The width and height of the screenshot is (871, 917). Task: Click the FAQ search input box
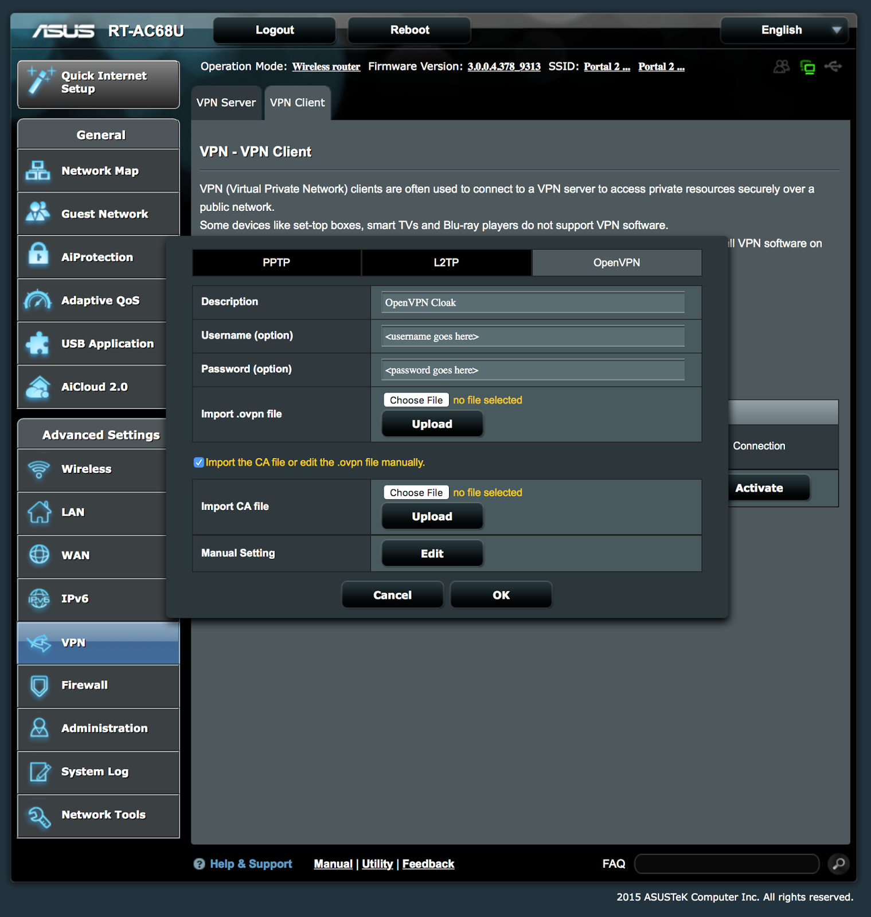[x=727, y=864]
